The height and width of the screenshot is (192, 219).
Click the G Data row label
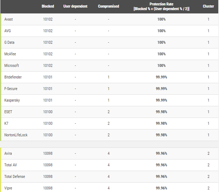[9, 42]
